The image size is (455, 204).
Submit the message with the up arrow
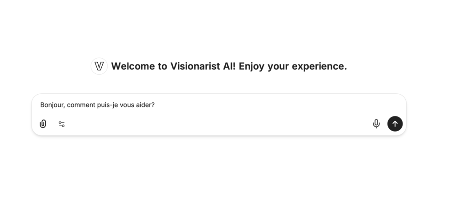point(395,124)
